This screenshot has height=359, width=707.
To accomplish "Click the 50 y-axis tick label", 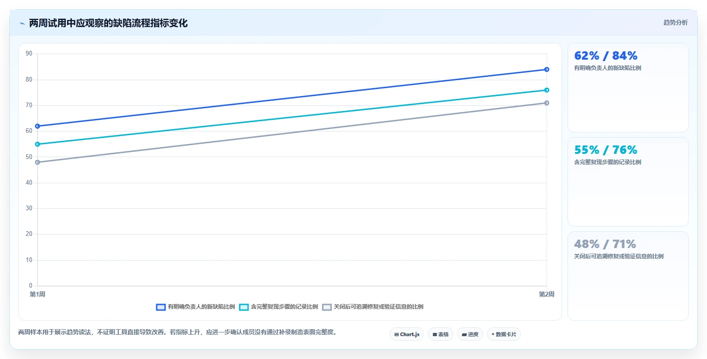I will click(x=29, y=157).
